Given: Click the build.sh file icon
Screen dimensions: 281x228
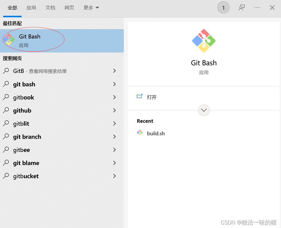Looking at the screenshot, I should (140, 133).
